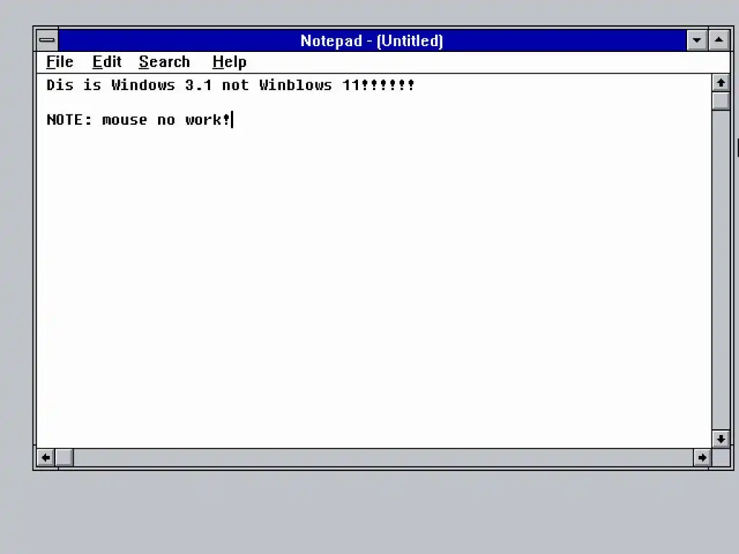Image resolution: width=739 pixels, height=554 pixels.
Task: Click the horizontal scrollbar thumb
Action: [64, 457]
